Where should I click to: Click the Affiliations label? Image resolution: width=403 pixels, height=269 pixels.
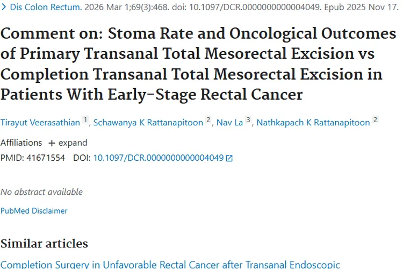tap(21, 143)
